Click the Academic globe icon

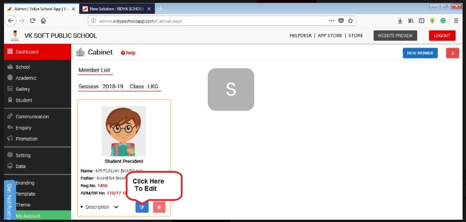[x=10, y=77]
